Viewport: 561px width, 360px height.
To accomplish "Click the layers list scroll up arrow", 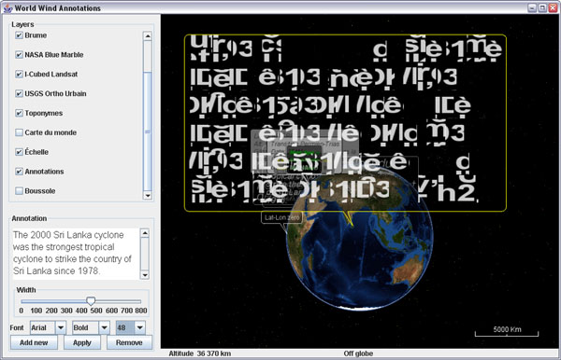I will 148,36.
